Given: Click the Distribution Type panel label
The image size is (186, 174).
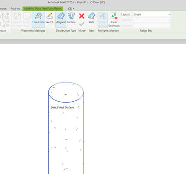Looking at the screenshot, I should click(x=66, y=31).
